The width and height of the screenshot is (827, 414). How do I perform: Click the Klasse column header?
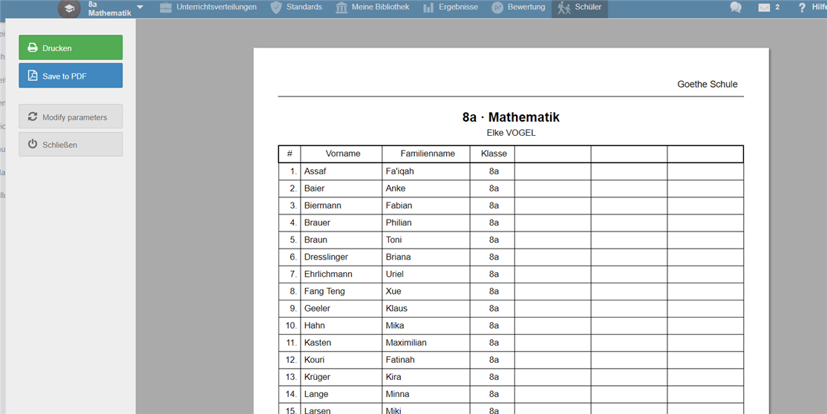click(x=494, y=154)
